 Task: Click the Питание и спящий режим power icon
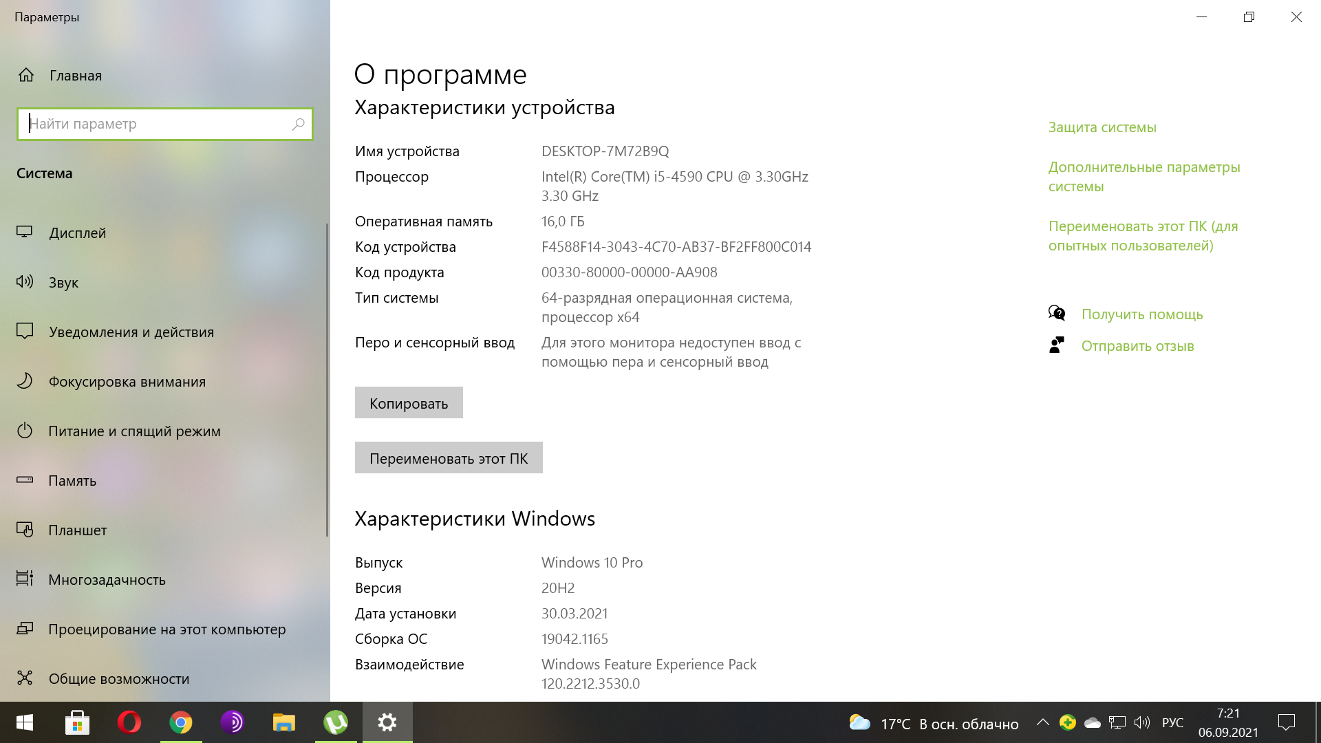pyautogui.click(x=25, y=431)
